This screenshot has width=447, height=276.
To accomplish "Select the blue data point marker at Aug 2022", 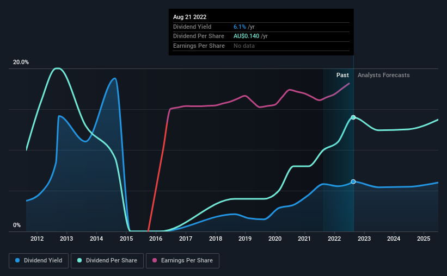I will point(353,181).
